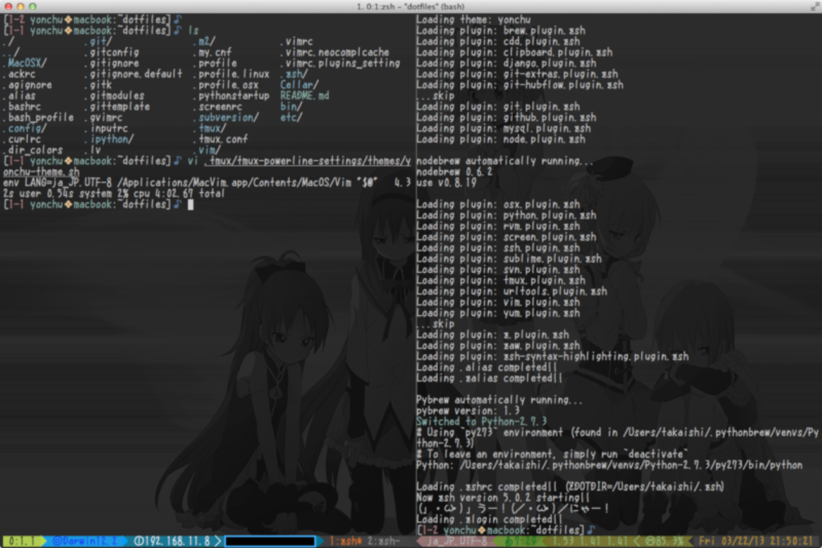Click the .gitmodules file name

(114, 96)
